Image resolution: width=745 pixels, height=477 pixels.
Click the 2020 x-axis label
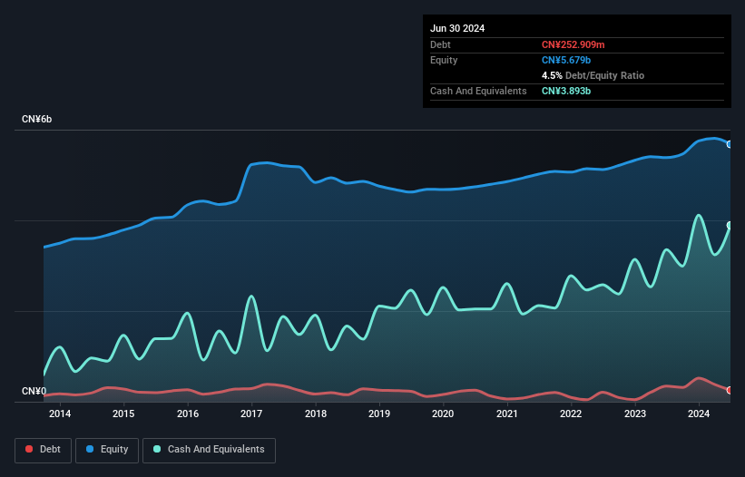(443, 414)
